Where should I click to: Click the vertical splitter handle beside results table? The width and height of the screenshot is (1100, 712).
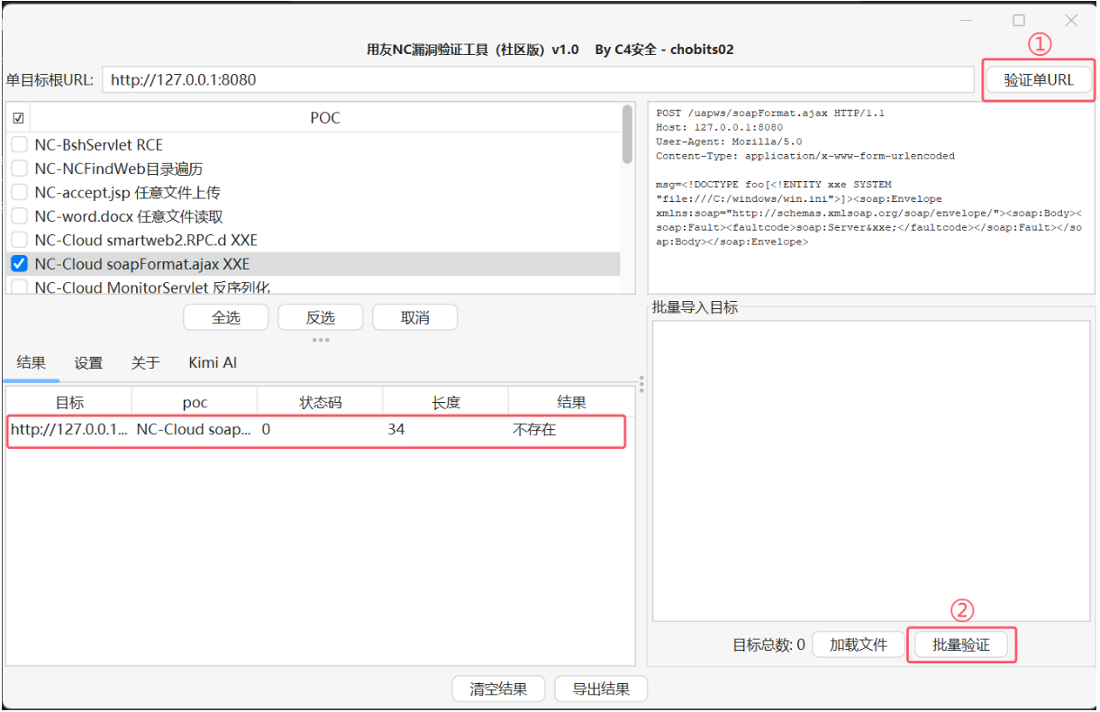pyautogui.click(x=641, y=385)
